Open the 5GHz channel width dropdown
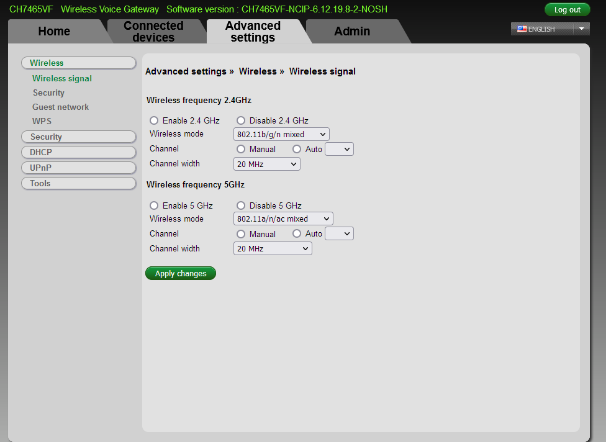This screenshot has width=606, height=442. (273, 248)
